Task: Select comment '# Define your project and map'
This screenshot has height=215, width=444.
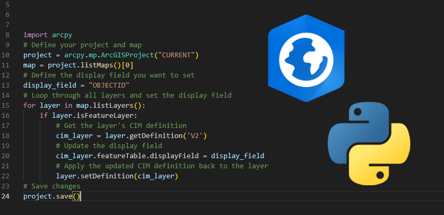Action: pos(83,45)
